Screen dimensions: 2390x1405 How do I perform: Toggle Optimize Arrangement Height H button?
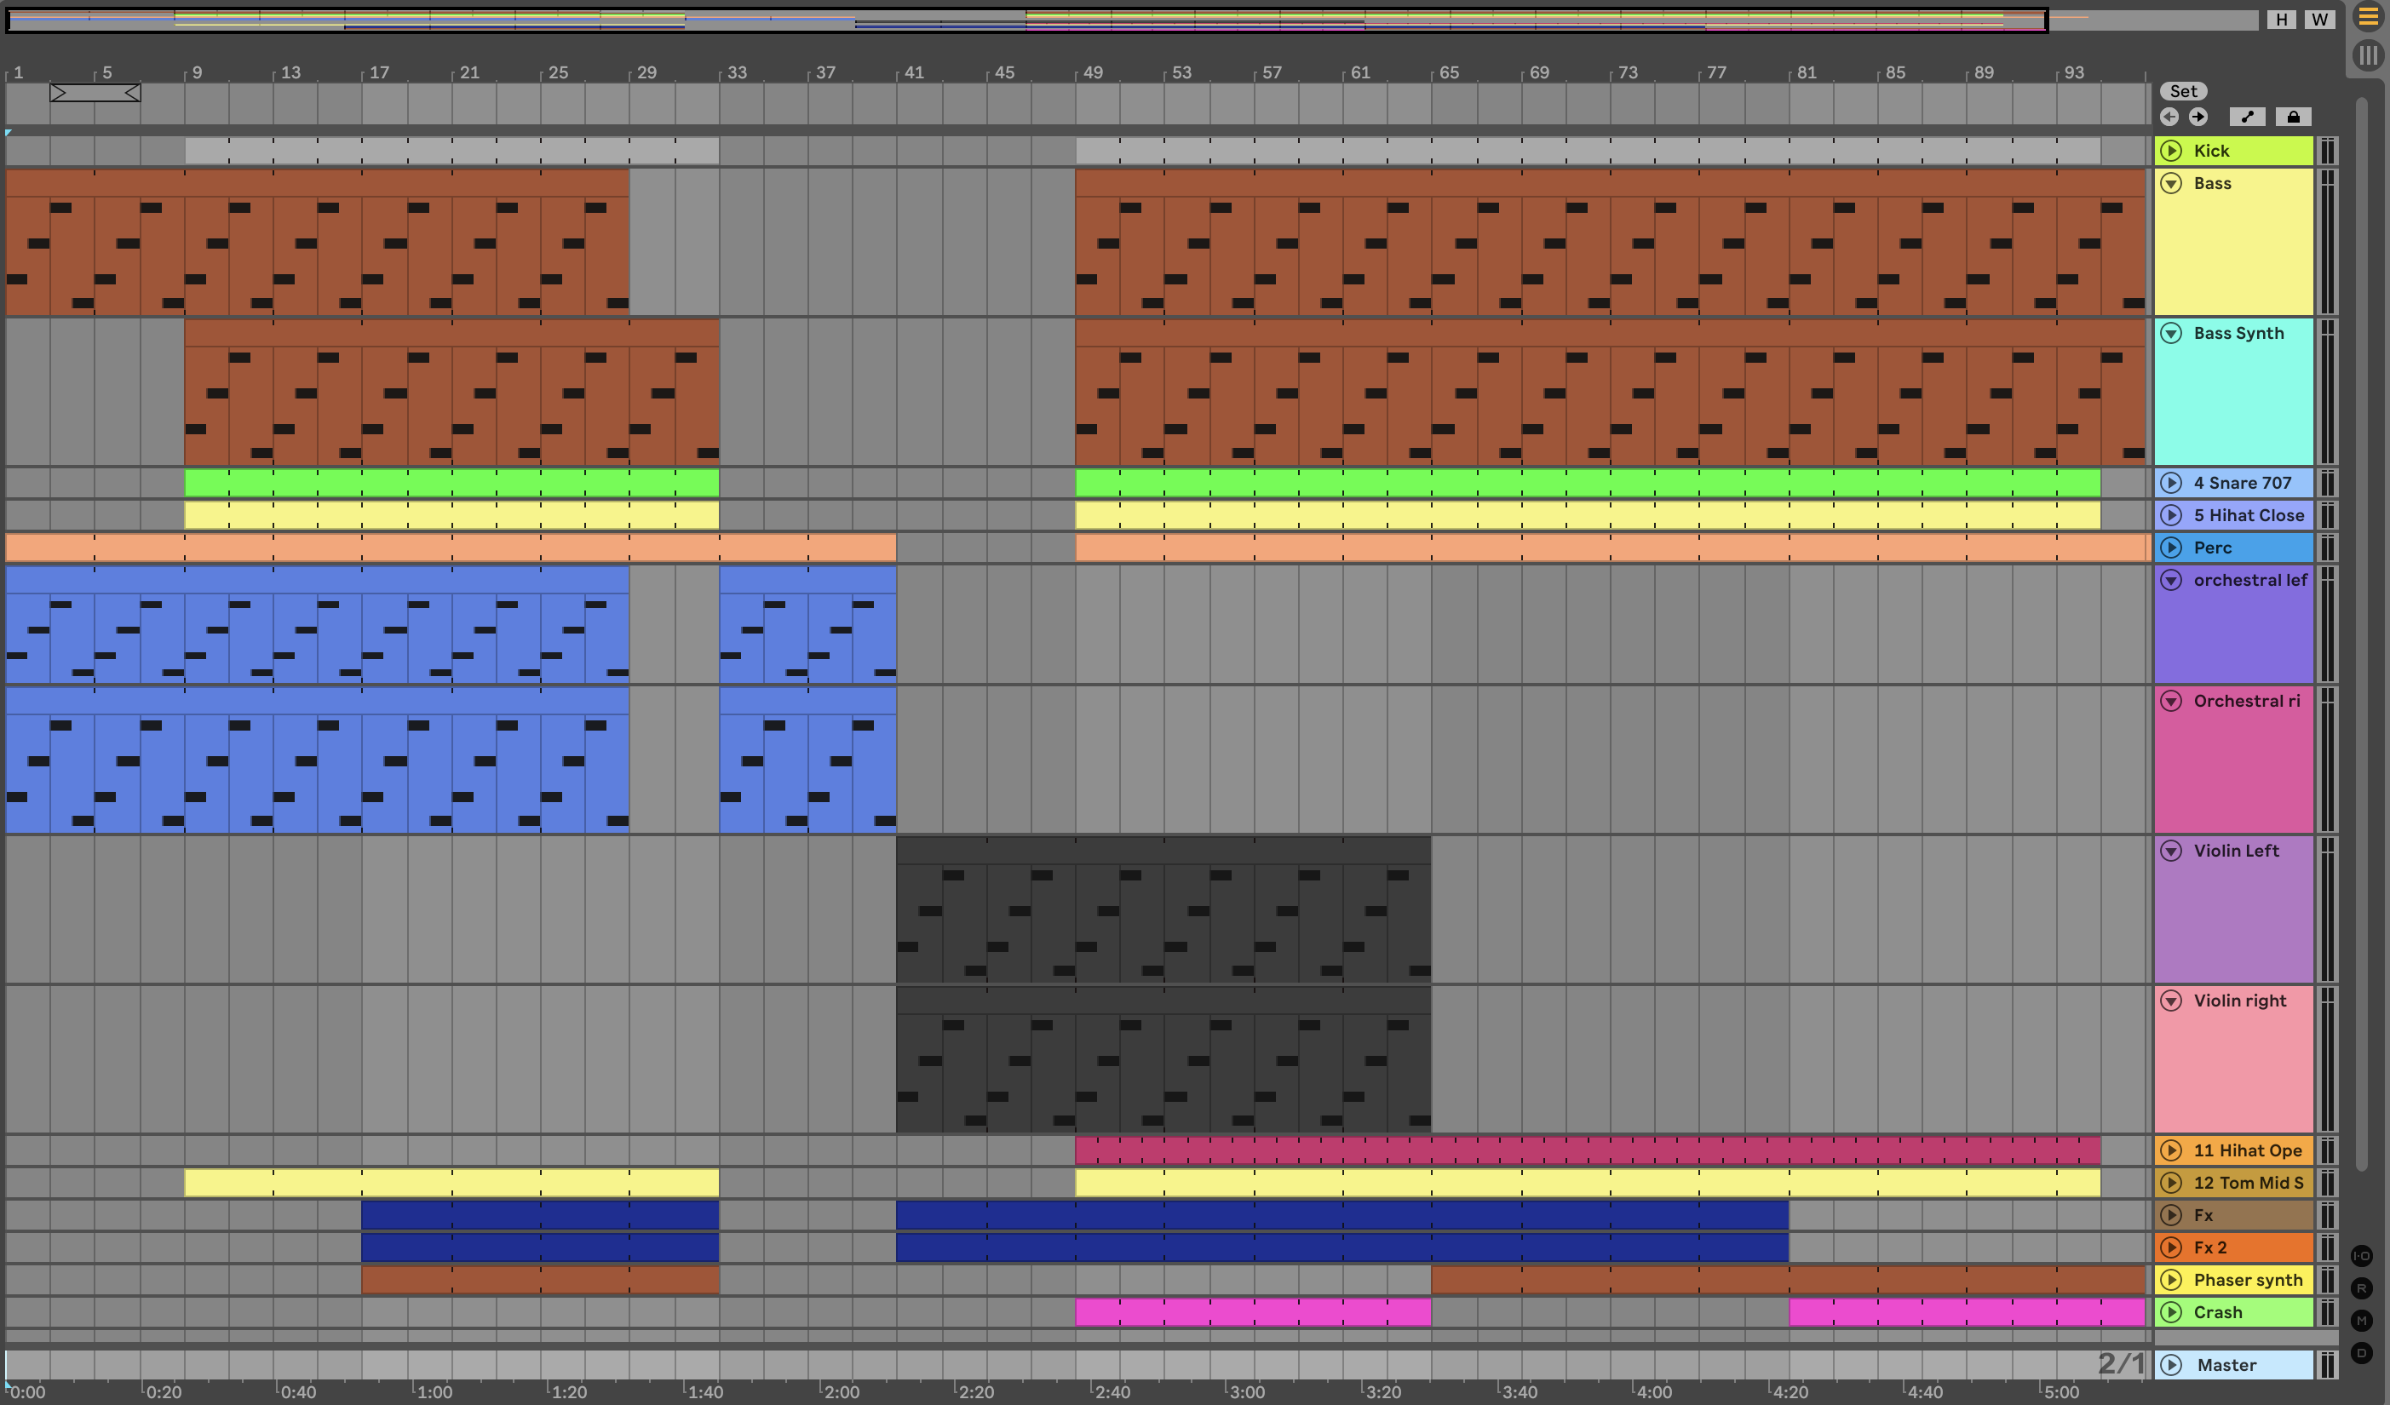[x=2281, y=19]
